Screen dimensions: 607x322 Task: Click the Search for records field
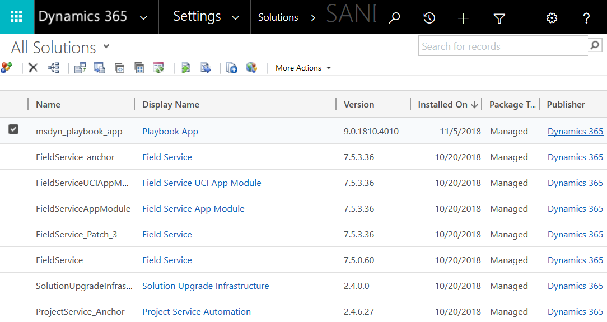503,46
